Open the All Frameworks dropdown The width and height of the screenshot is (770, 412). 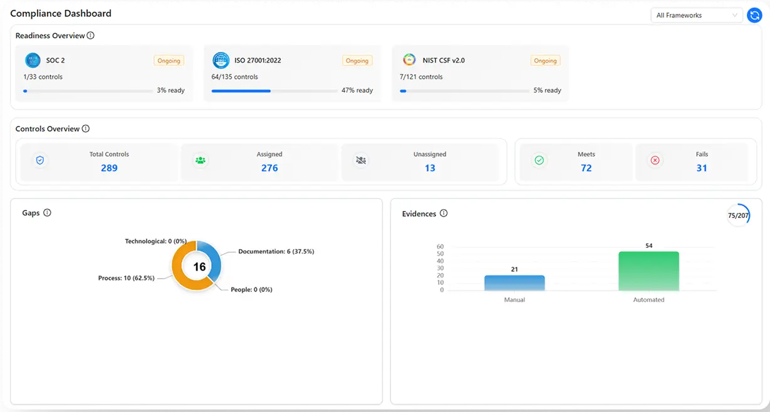pos(696,16)
